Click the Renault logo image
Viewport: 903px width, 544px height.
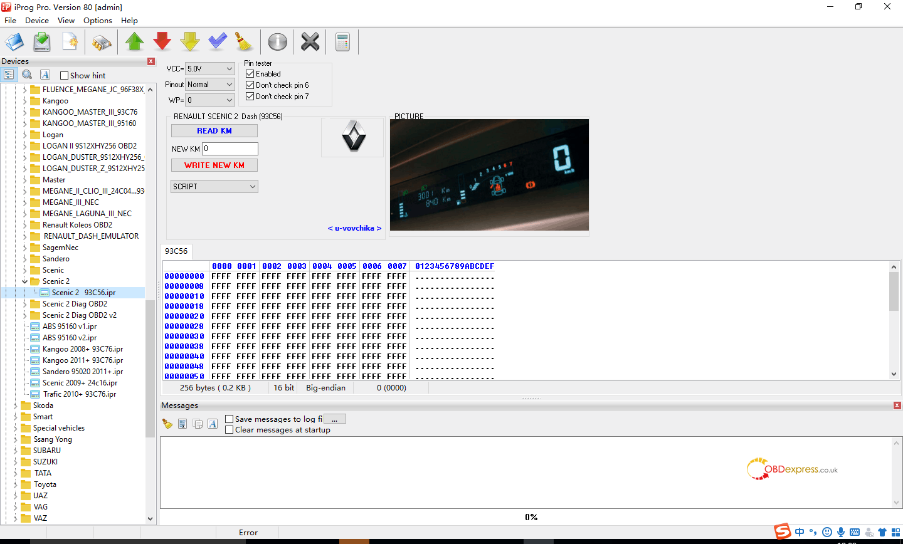click(354, 137)
